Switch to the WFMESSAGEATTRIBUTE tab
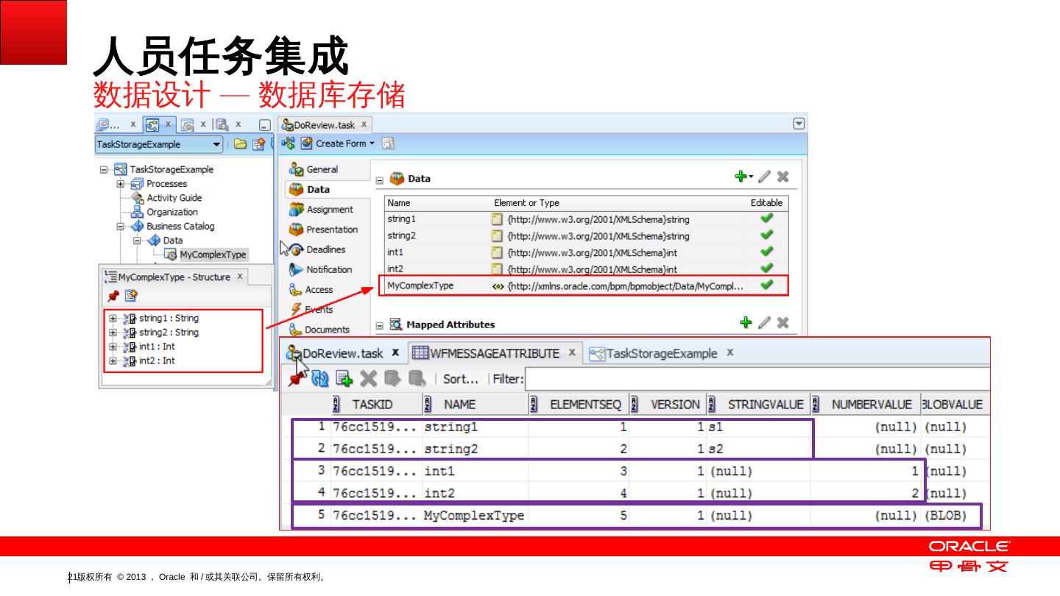Image resolution: width=1060 pixels, height=596 pixels. point(493,353)
